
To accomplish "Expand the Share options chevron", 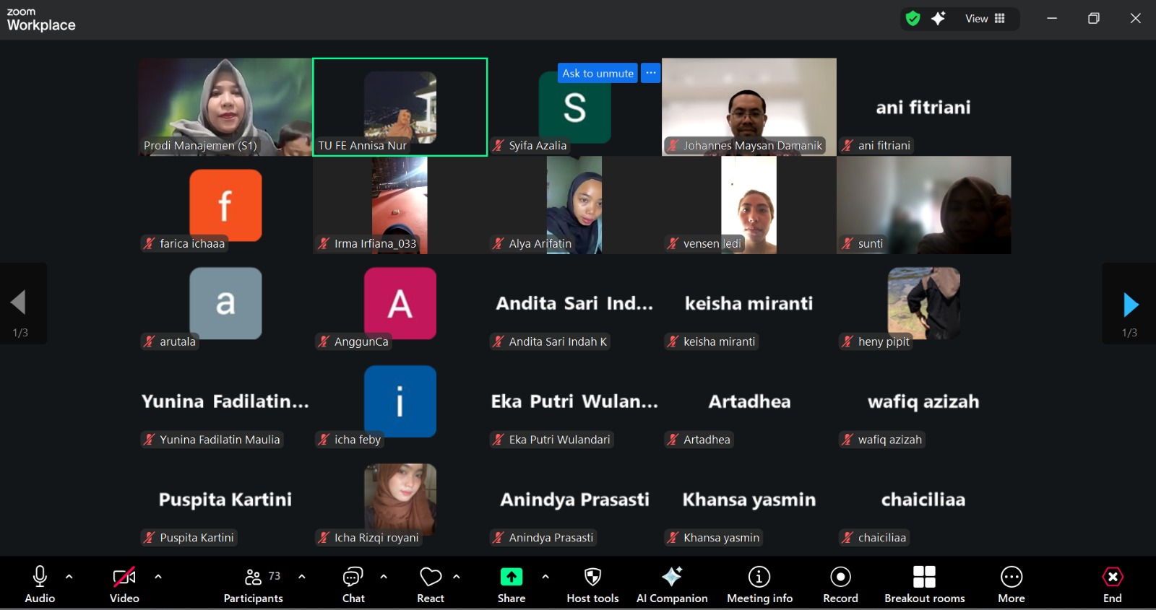I will click(545, 577).
